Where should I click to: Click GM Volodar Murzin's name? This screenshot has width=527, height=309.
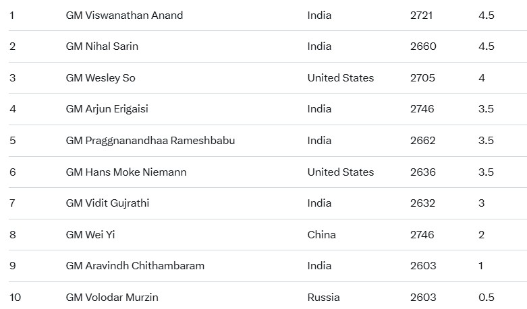[112, 297]
